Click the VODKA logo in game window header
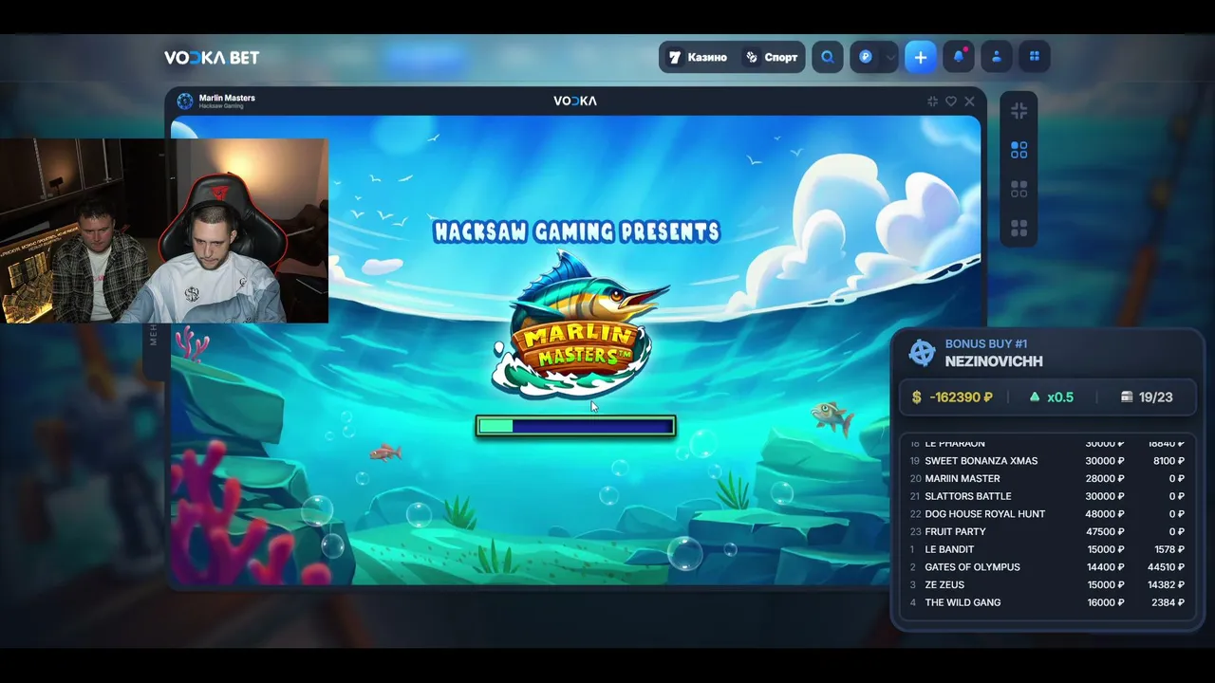The image size is (1215, 683). [575, 101]
